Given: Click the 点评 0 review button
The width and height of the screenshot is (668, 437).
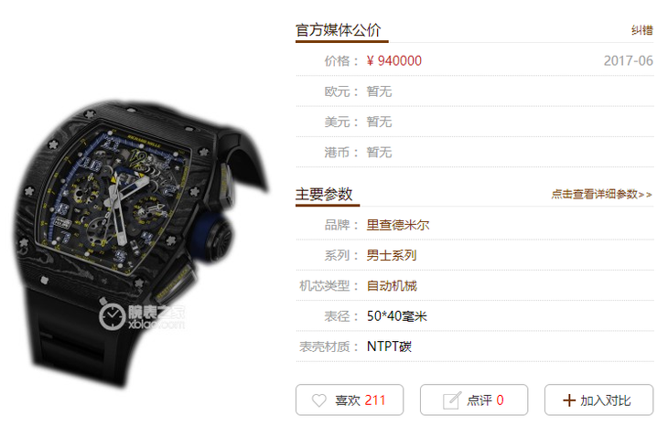Looking at the screenshot, I should pos(474,400).
